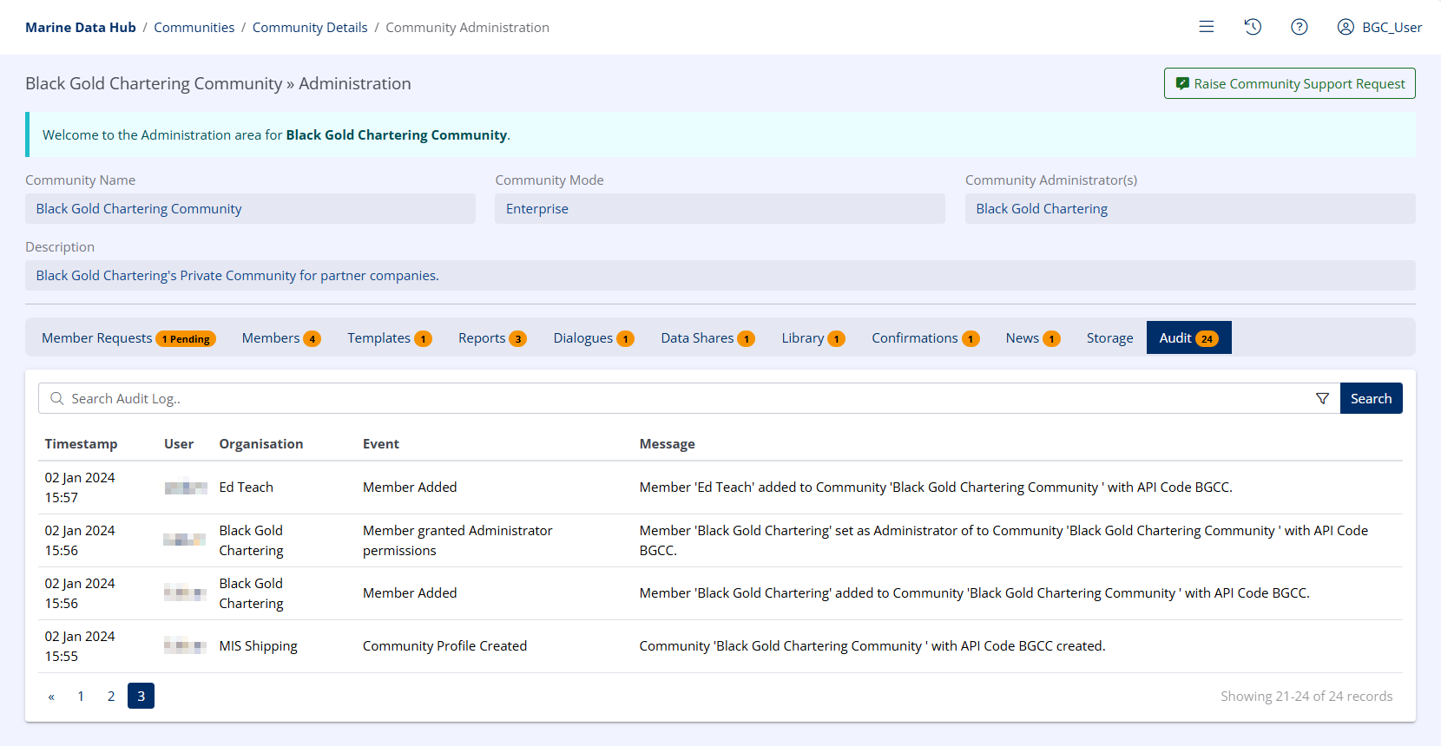Click the audit log filter funnel icon
Screen dimensions: 1441x746
[1322, 398]
